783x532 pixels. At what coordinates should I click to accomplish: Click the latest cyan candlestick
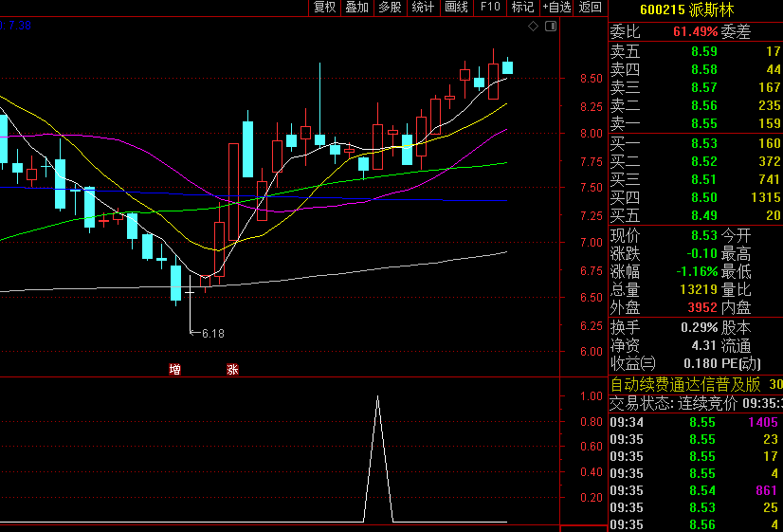click(507, 67)
